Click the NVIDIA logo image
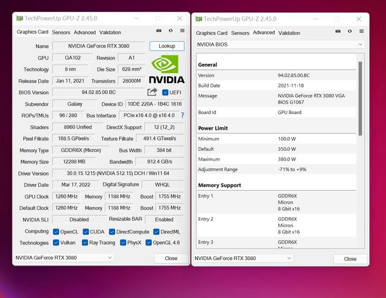 tap(166, 69)
